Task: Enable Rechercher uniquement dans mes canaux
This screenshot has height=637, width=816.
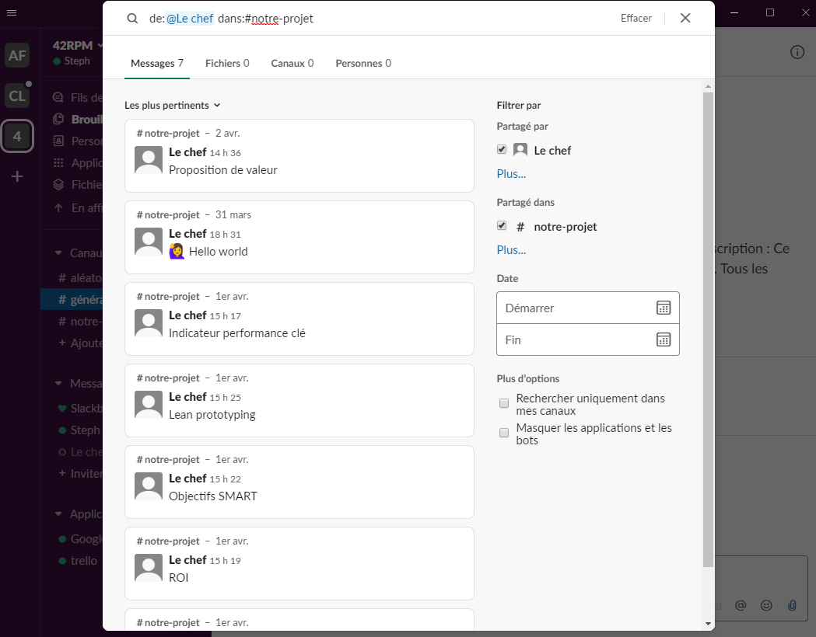Action: (x=504, y=403)
